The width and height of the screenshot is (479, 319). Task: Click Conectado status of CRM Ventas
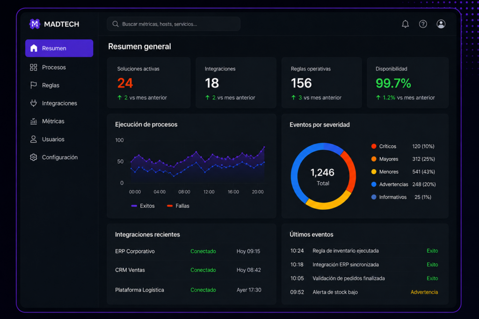click(203, 270)
